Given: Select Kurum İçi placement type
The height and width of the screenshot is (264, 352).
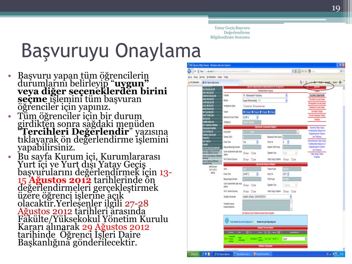Looking at the screenshot, I should (x=244, y=106).
